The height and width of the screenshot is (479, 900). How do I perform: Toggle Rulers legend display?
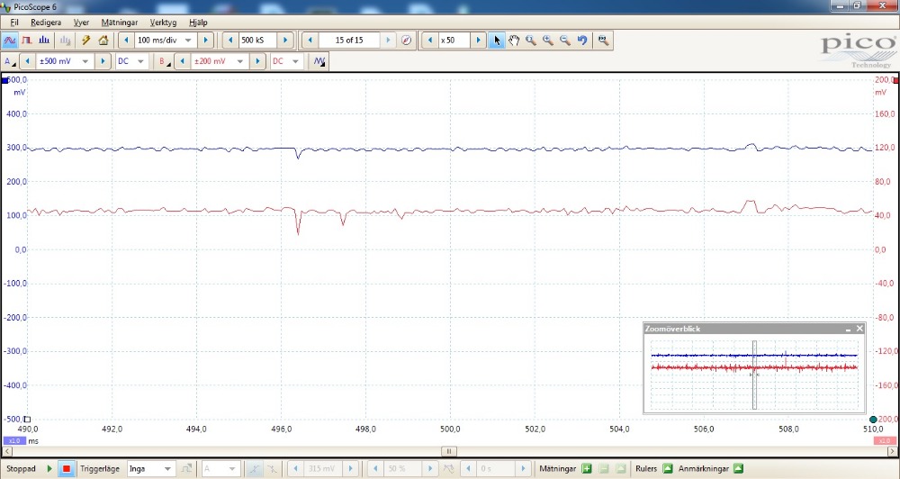click(668, 468)
